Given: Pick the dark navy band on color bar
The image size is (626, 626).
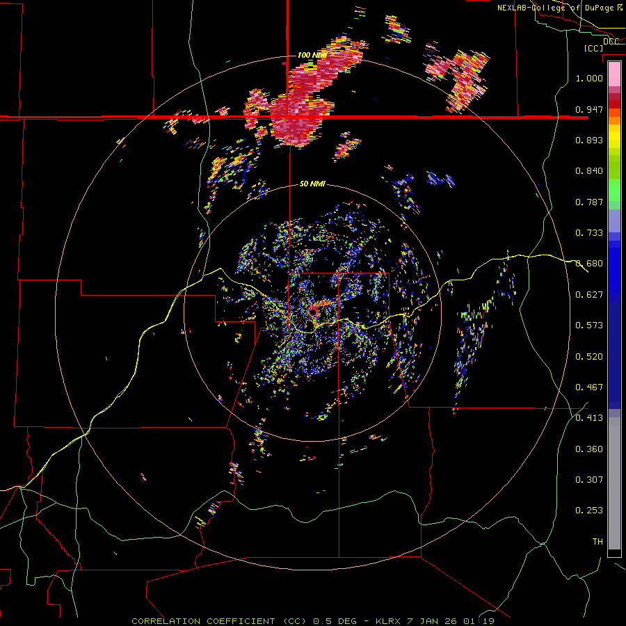Looking at the screenshot, I should (x=614, y=355).
